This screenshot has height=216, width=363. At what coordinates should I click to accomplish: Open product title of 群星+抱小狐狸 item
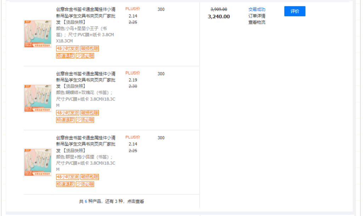tap(85, 144)
